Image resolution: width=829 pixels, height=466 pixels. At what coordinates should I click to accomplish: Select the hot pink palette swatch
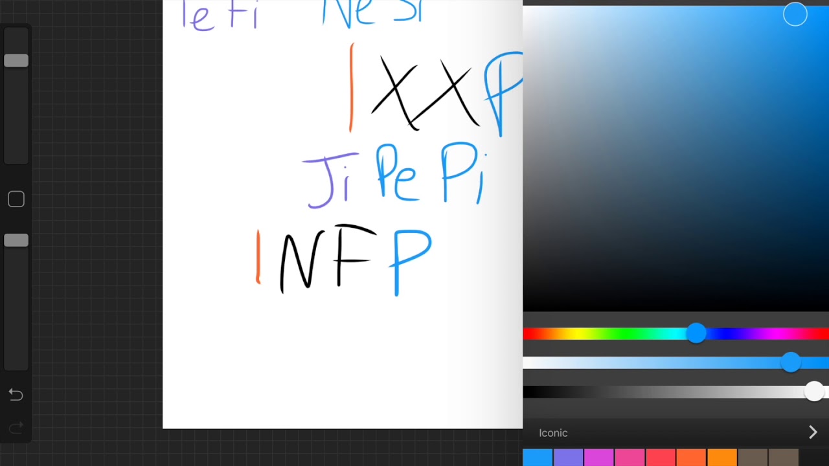[630, 458]
